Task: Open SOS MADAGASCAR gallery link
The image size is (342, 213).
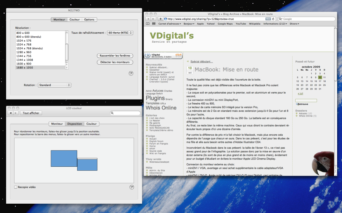Action: pos(159,128)
